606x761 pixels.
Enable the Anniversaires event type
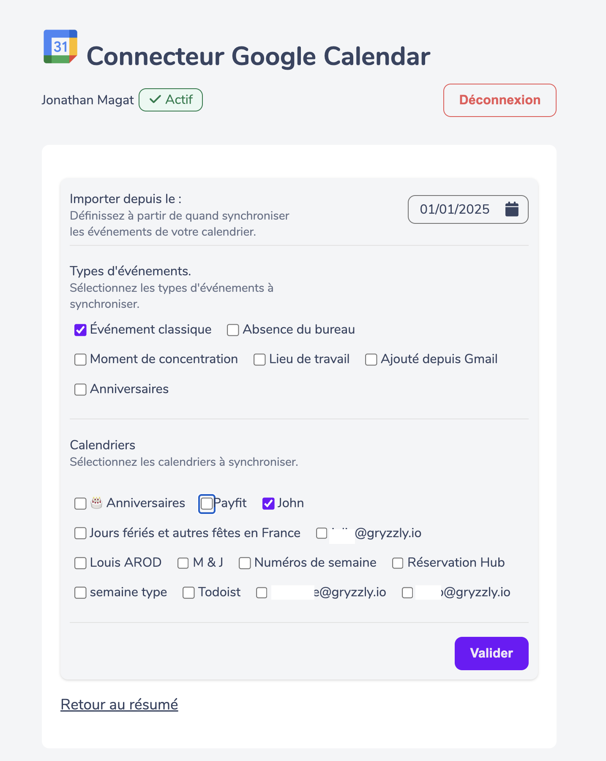click(80, 389)
